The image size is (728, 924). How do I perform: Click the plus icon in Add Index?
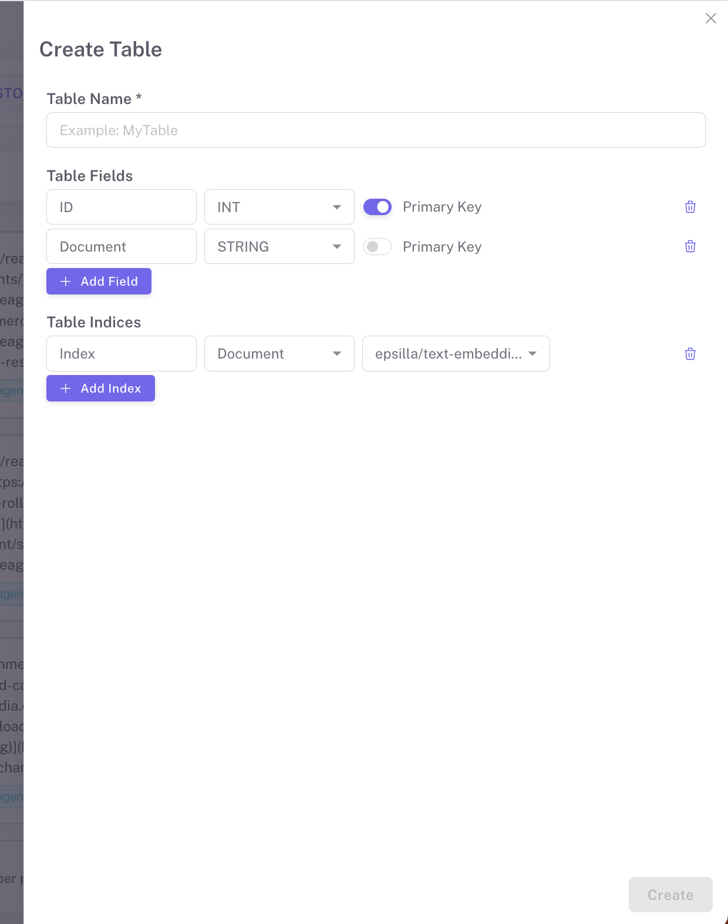tap(66, 389)
